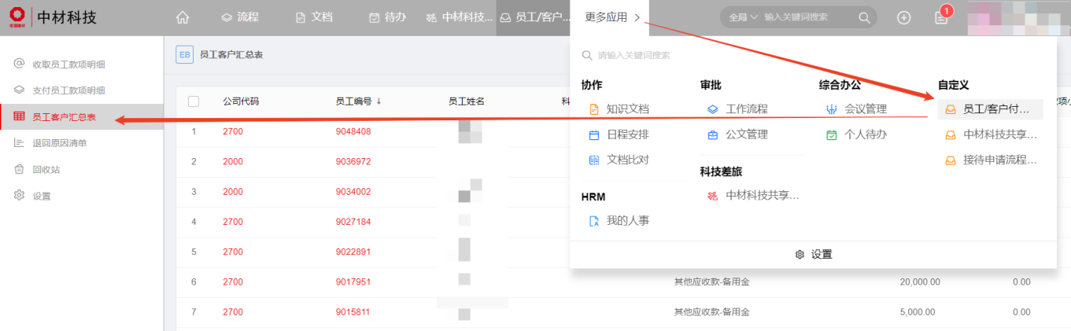Click employee number 9027184
The height and width of the screenshot is (331, 1071).
coord(353,222)
